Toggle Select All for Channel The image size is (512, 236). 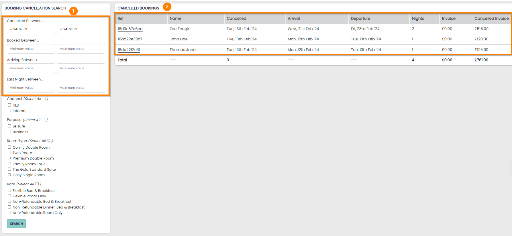(44, 99)
